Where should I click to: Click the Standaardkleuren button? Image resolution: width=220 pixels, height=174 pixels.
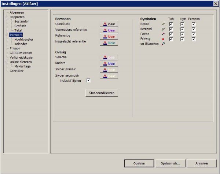(102, 93)
